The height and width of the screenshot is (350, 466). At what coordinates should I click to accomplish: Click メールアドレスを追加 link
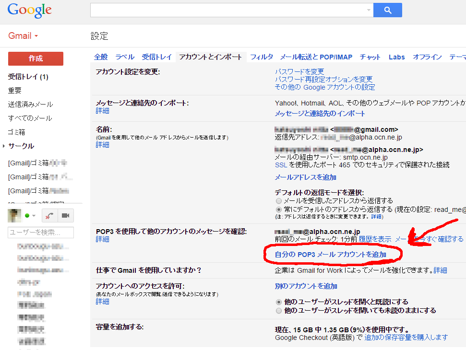click(306, 177)
